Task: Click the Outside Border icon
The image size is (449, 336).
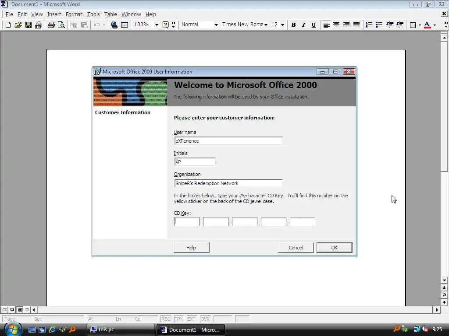Action: [413, 25]
